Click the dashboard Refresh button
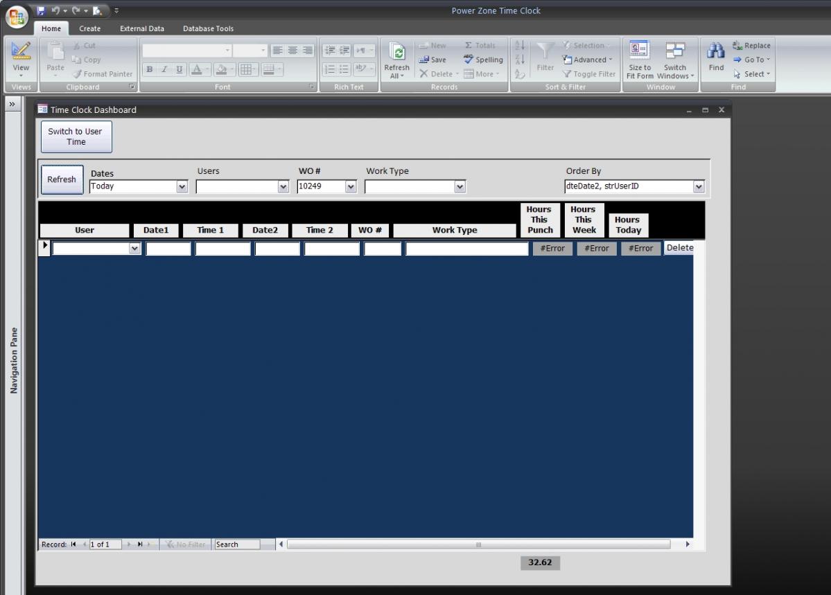Viewport: 831px width, 595px height. [x=62, y=179]
